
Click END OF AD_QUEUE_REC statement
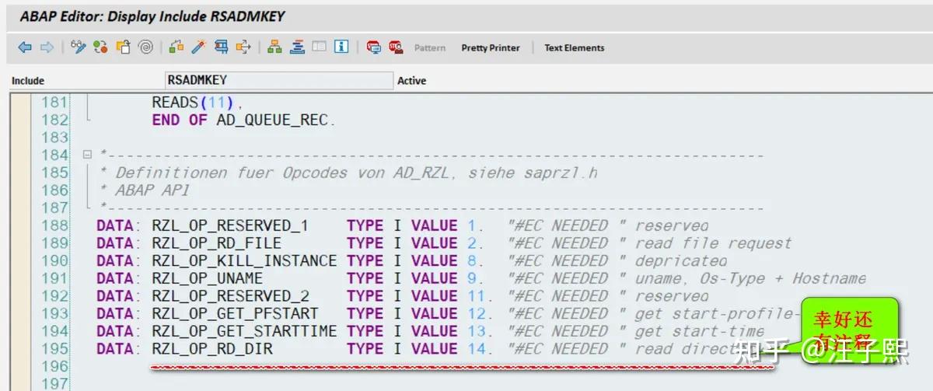244,120
